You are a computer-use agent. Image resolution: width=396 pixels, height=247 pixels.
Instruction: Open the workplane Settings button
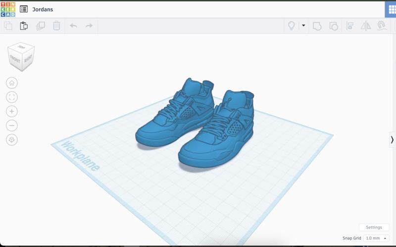click(374, 227)
